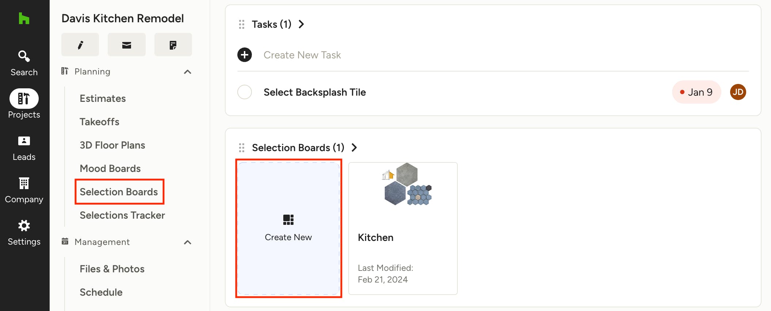Collapse the Planning section
This screenshot has width=771, height=311.
click(x=188, y=72)
